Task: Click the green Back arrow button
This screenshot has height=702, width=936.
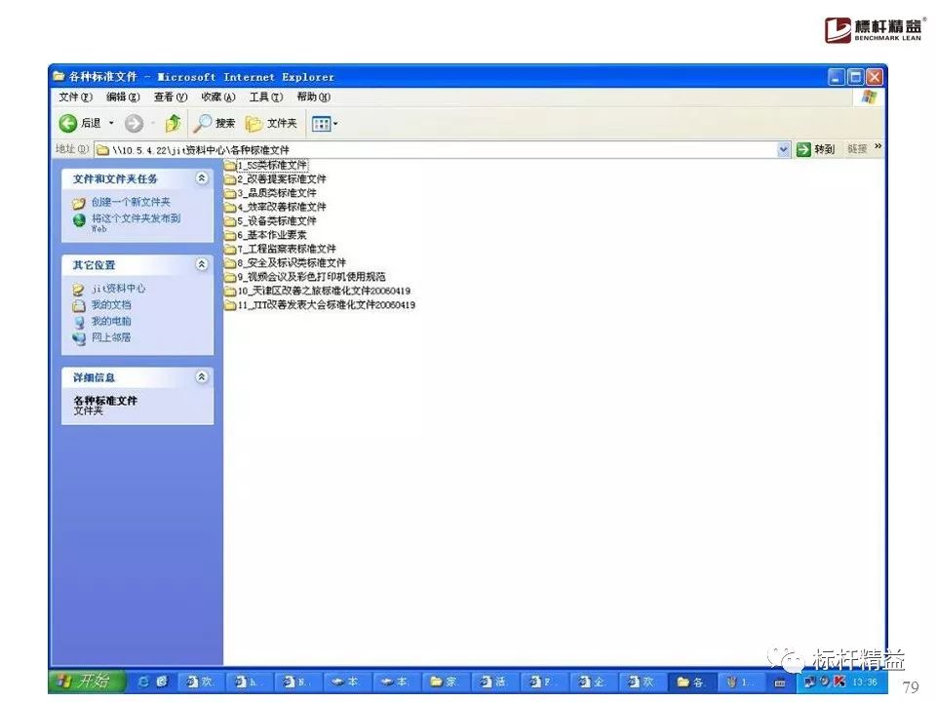Action: [67, 124]
